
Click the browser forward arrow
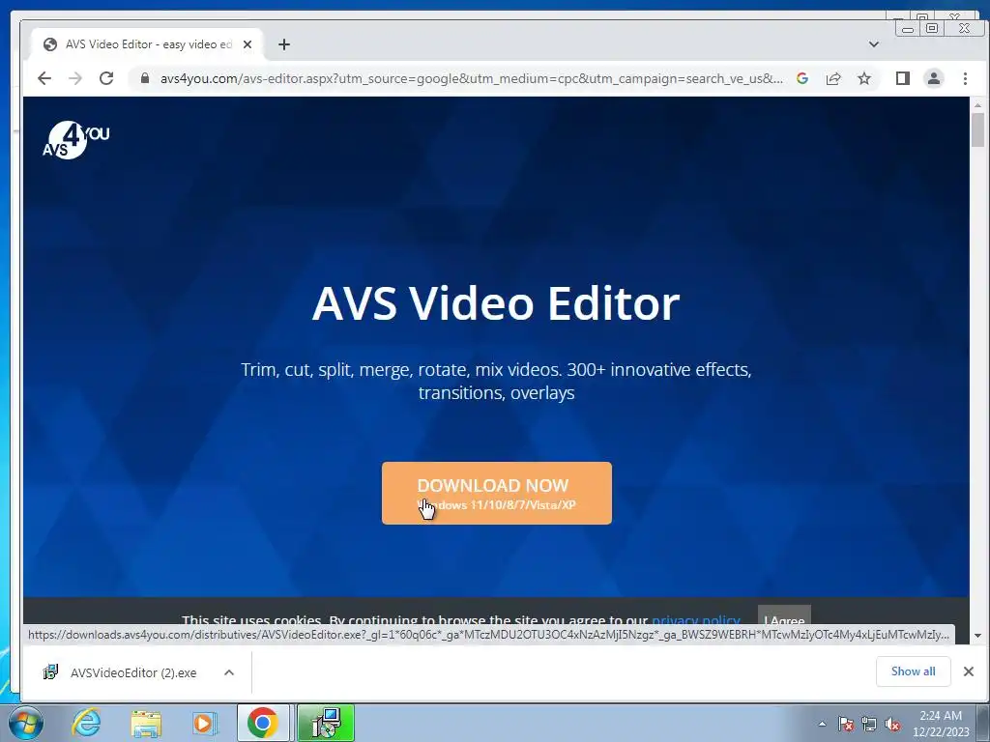[75, 78]
